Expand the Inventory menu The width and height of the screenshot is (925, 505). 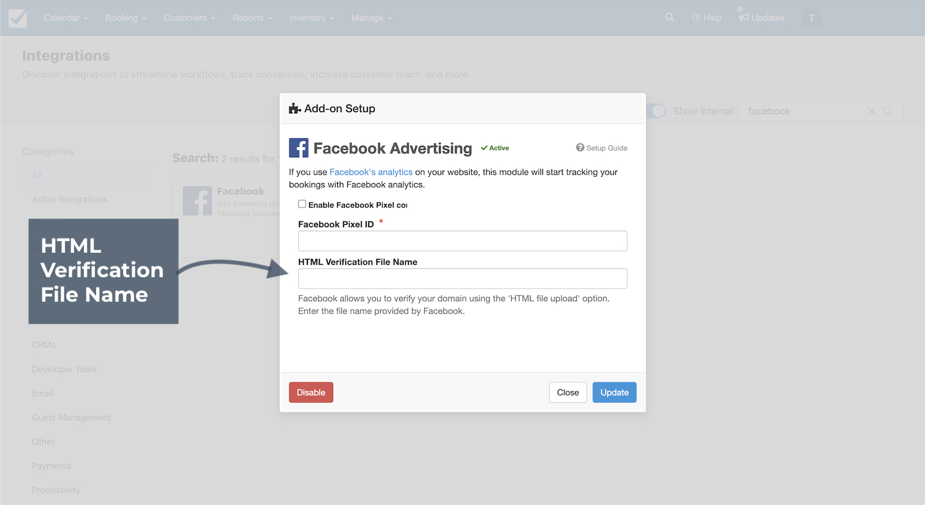click(x=312, y=18)
